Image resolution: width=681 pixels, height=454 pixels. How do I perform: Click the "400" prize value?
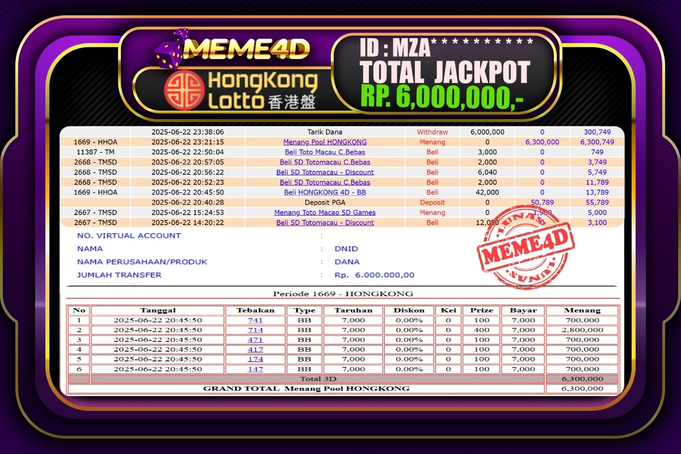[x=482, y=330]
